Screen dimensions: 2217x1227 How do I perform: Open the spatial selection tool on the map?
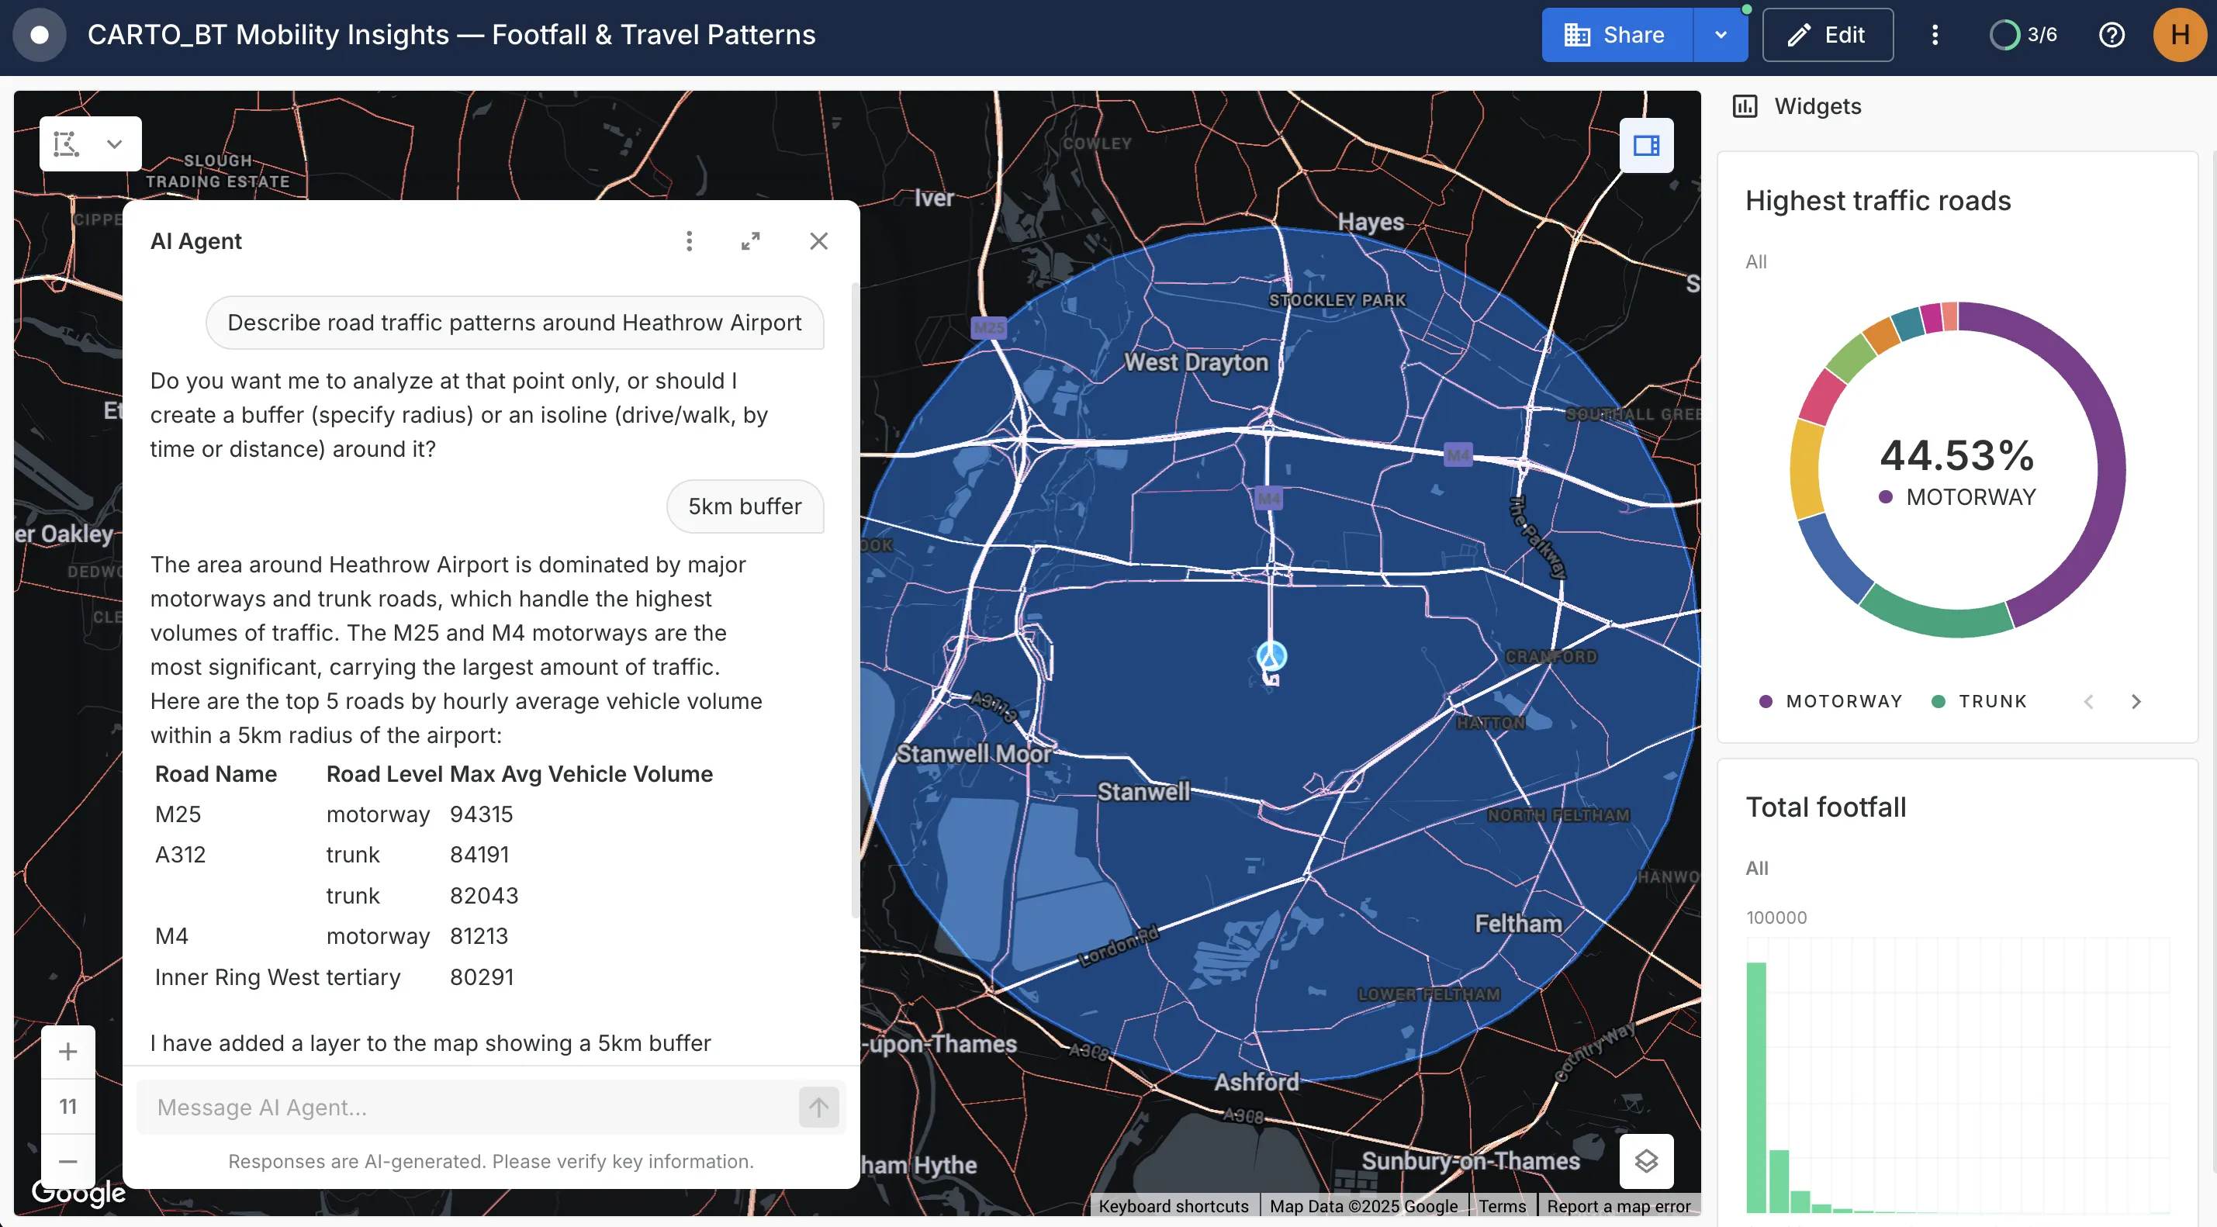pyautogui.click(x=65, y=143)
